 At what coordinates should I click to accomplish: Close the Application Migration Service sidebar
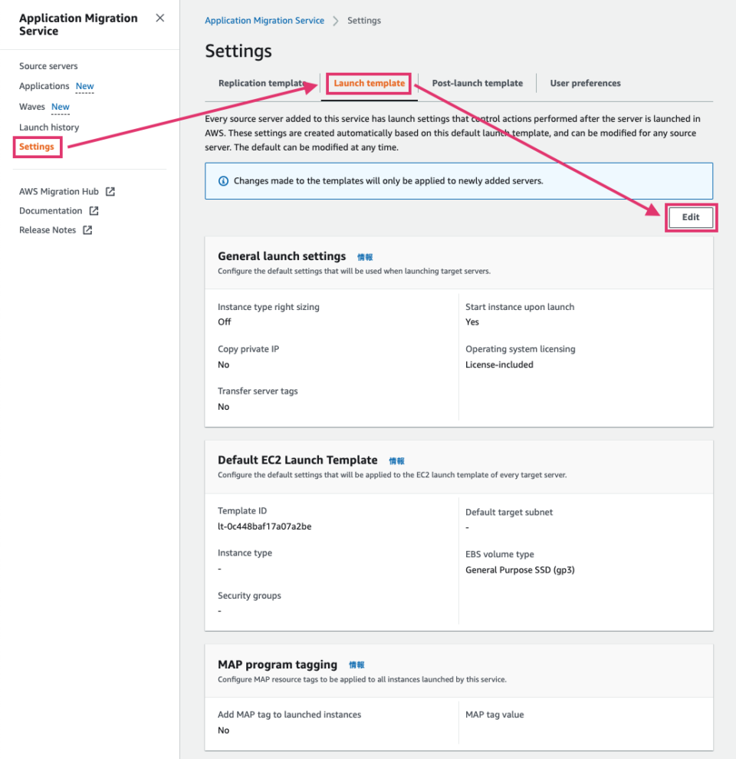tap(160, 18)
